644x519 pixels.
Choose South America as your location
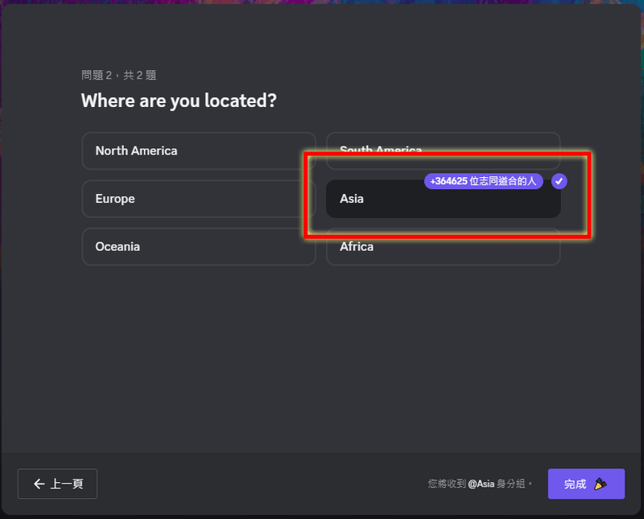[x=444, y=150]
